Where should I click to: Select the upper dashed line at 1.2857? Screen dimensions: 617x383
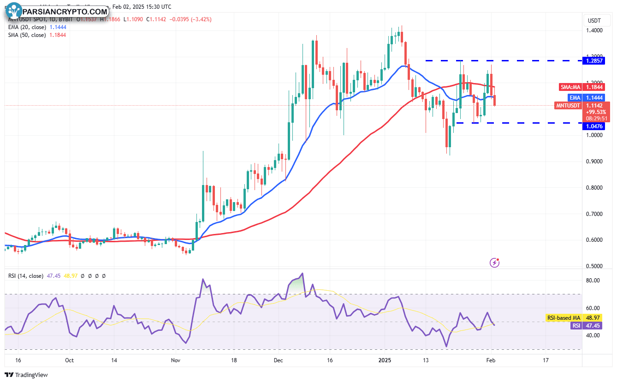click(504, 60)
